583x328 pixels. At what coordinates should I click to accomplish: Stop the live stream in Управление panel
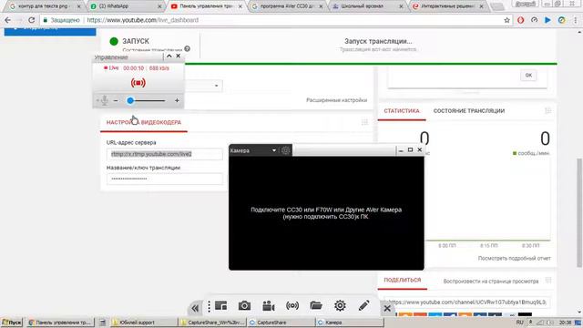[138, 83]
